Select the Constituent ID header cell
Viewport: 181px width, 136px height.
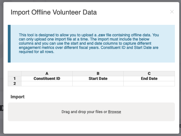pos(47,78)
